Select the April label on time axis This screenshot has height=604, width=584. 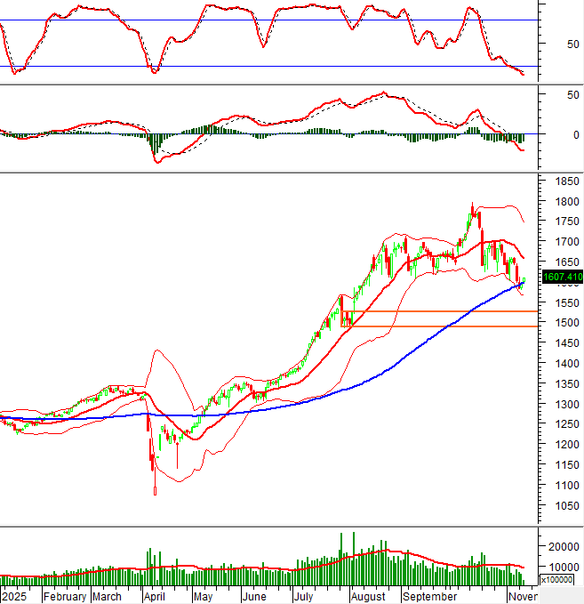click(x=156, y=596)
